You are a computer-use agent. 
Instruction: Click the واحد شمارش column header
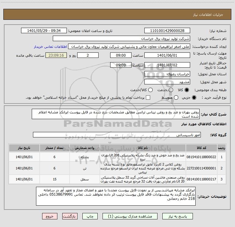[x=85, y=148]
